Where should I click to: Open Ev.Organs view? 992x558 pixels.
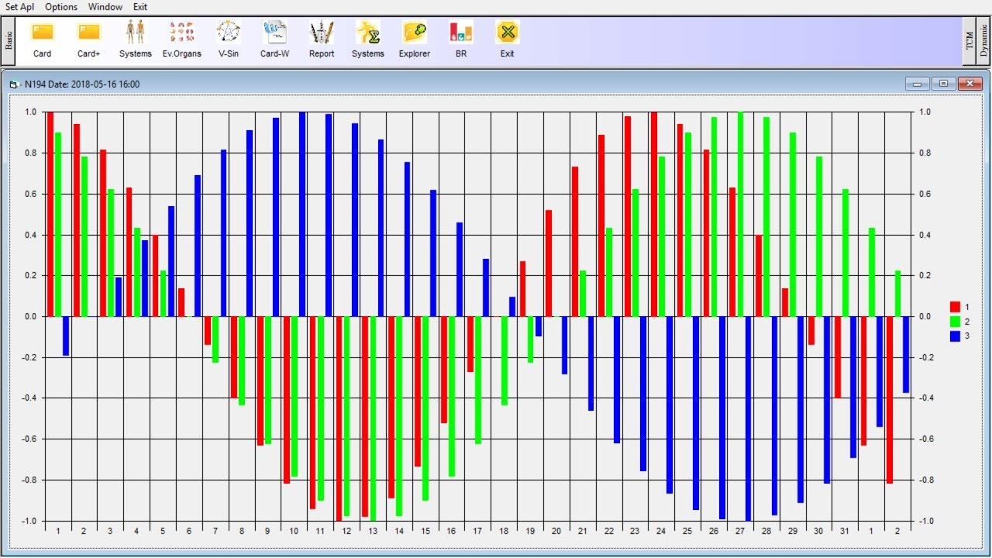point(182,39)
